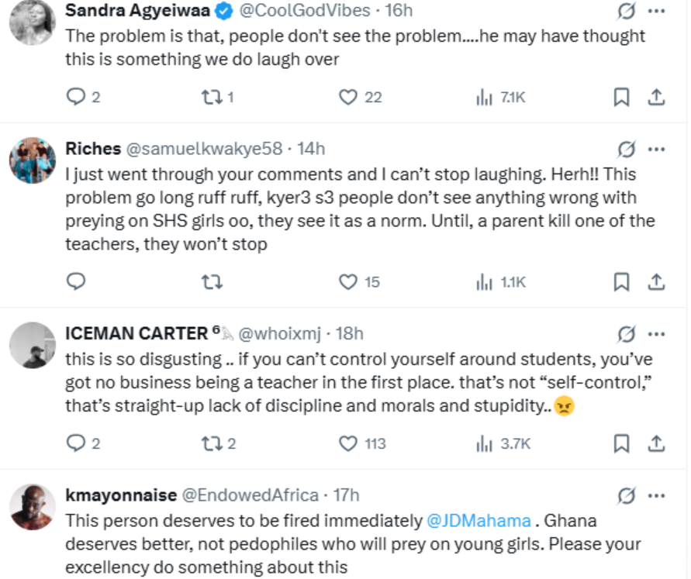Open more options on Sandra Agyeiwaa's tweet
Viewport: 691px width, 579px height.
[x=656, y=12]
